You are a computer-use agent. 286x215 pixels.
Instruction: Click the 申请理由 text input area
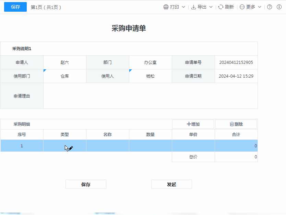(150, 96)
